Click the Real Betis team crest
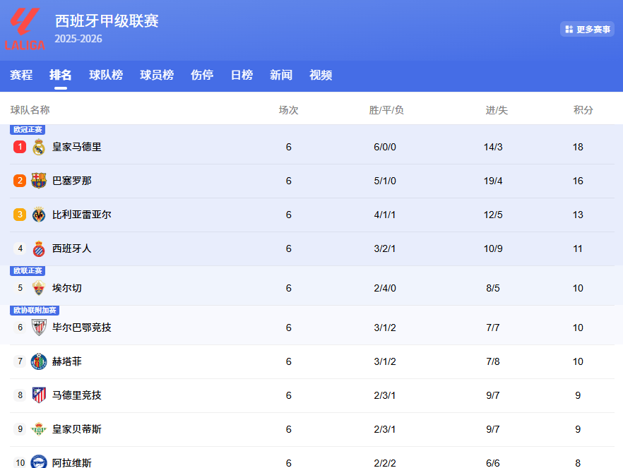Screen dimensions: 623x468 pos(38,429)
